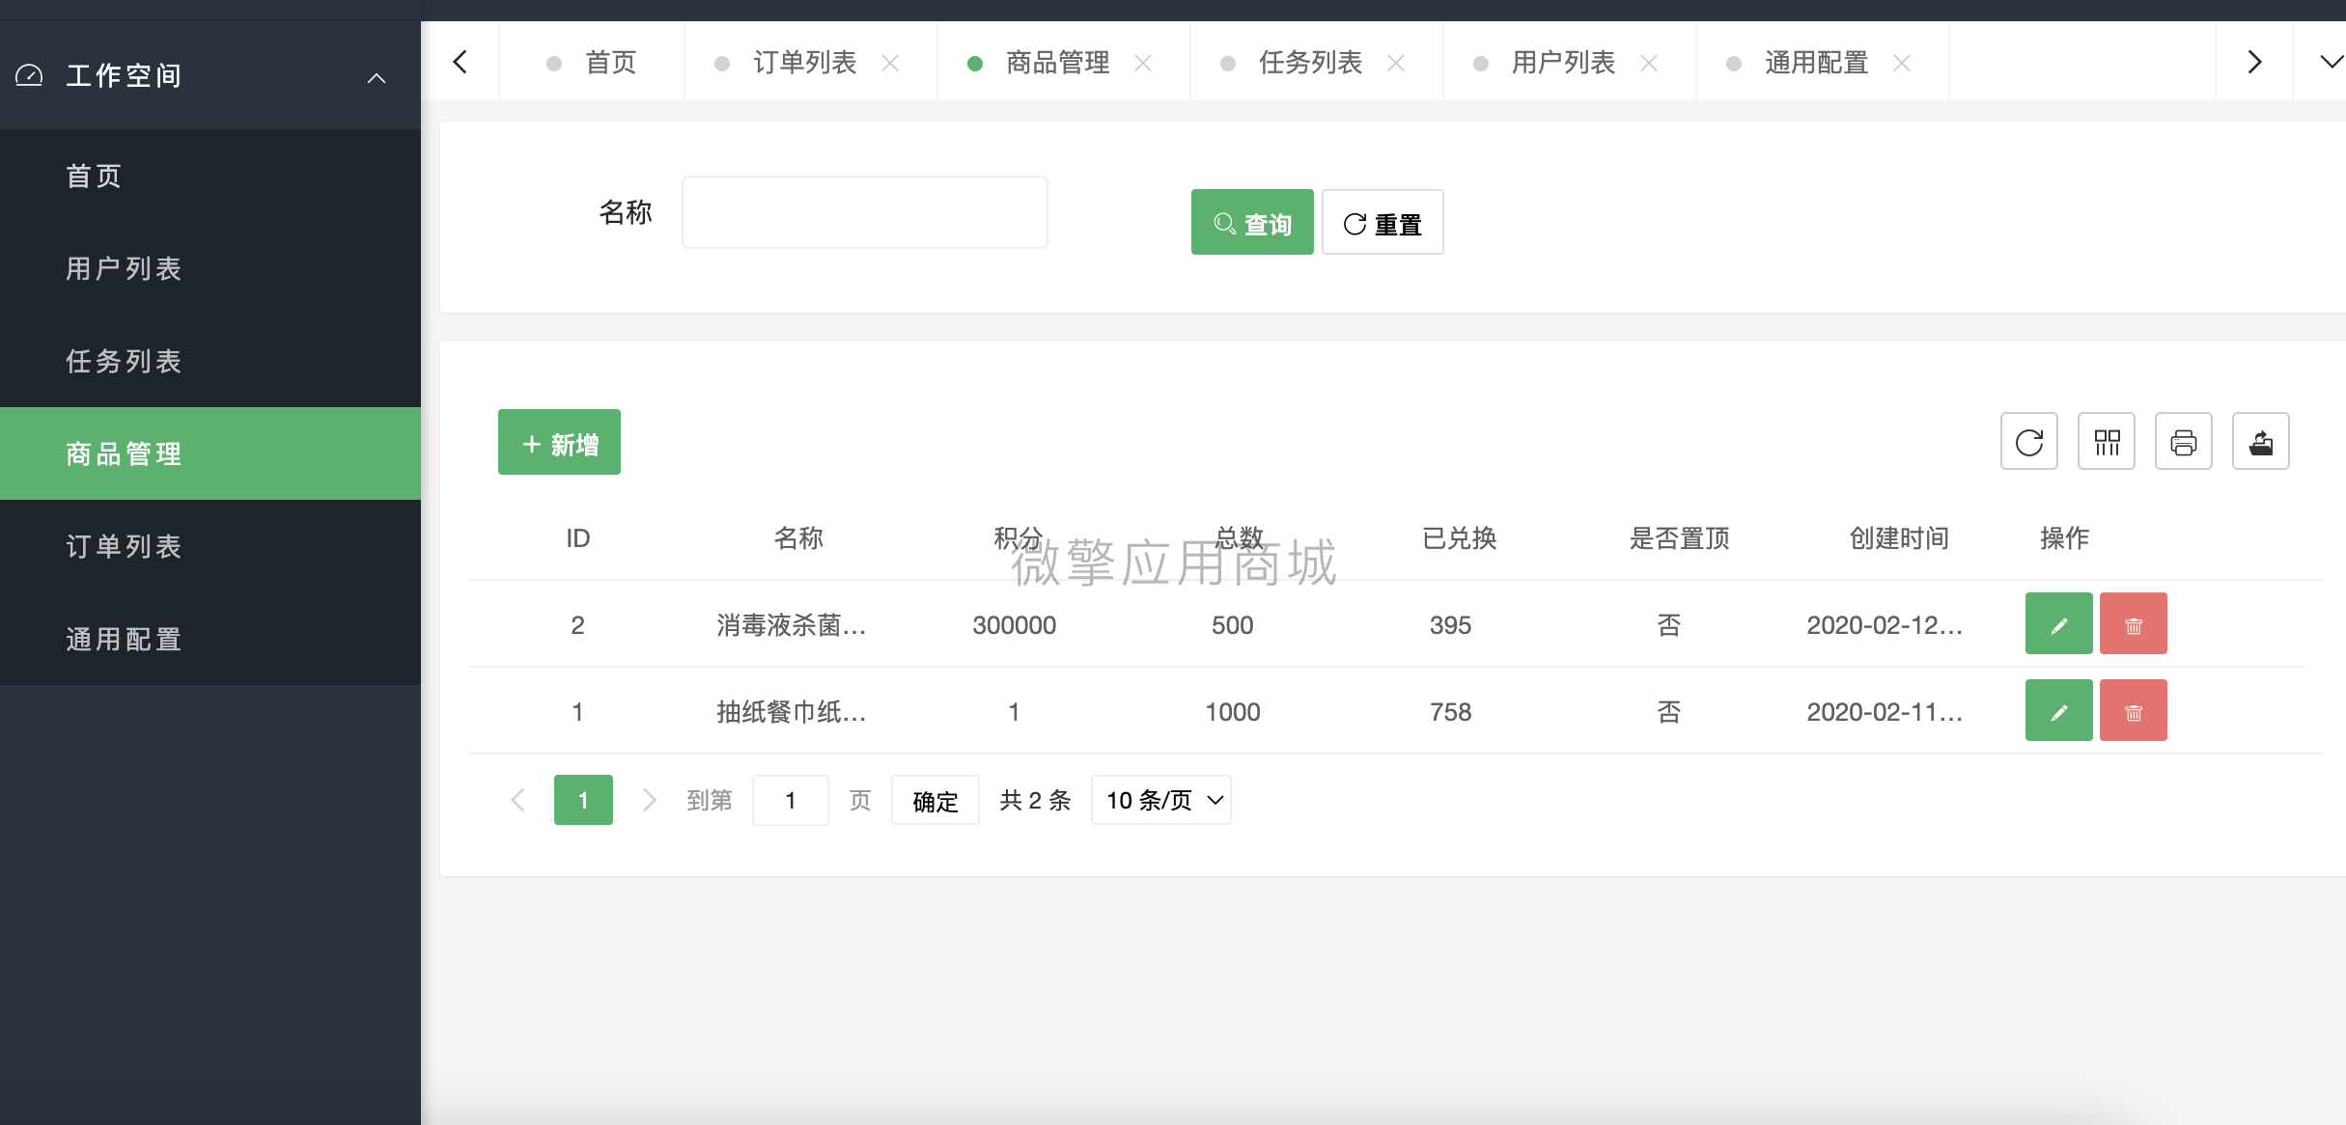Open 订单列表 in the sidebar
Screen dimensions: 2346x1125
point(210,546)
